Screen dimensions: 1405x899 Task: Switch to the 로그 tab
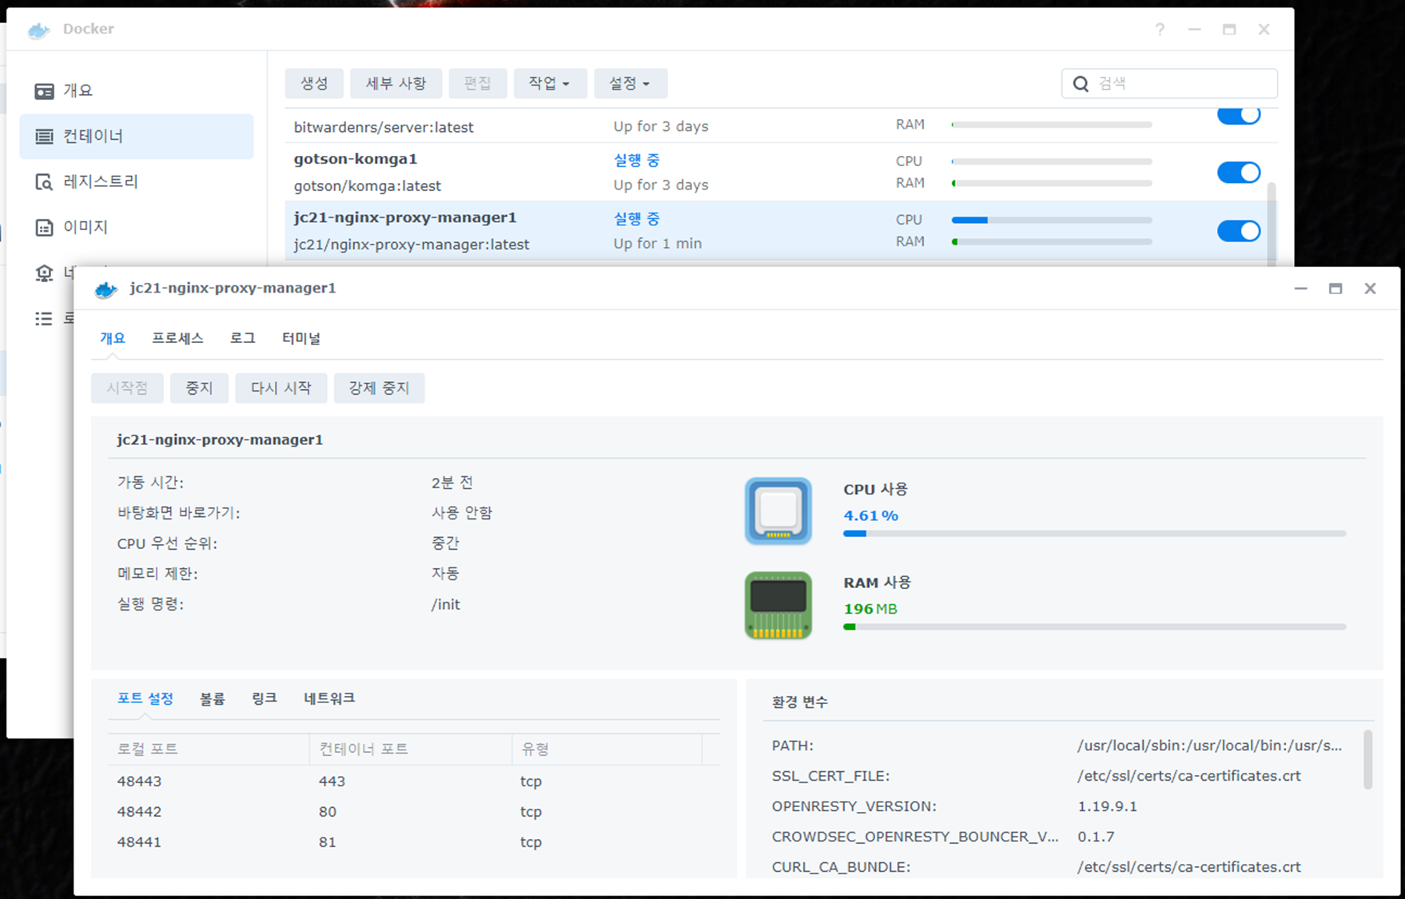pos(243,338)
